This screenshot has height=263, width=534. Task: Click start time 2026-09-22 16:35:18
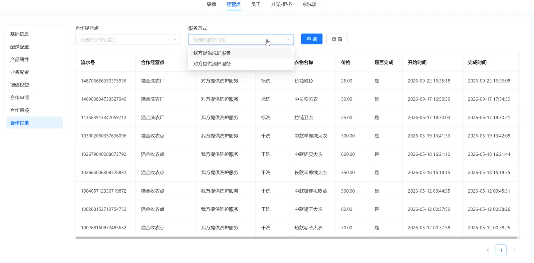[x=429, y=81]
